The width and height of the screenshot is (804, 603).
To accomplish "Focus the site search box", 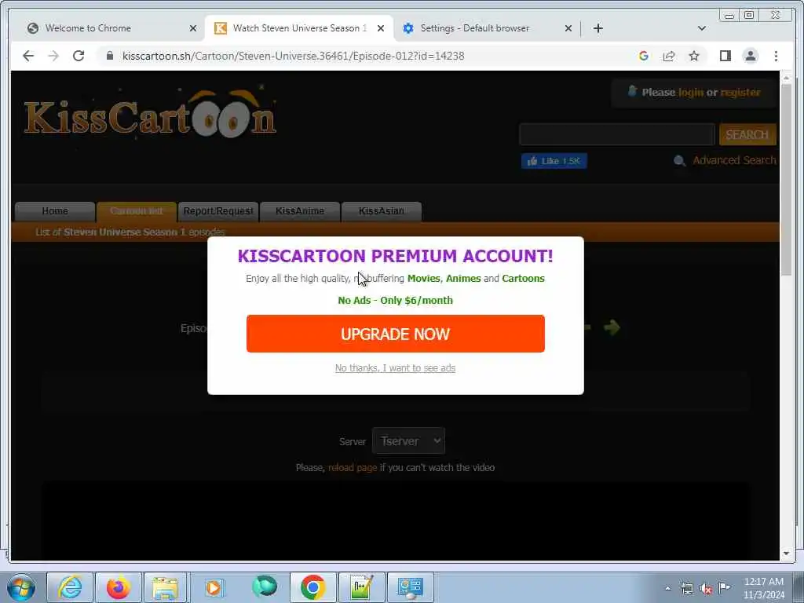I will point(617,134).
